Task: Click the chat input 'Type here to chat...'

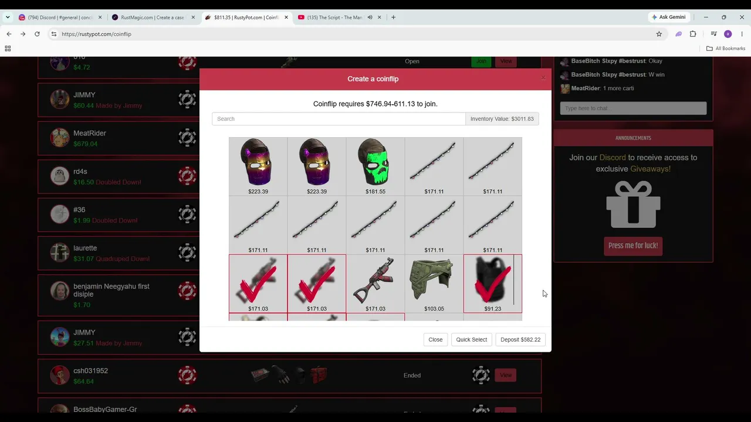Action: point(633,108)
